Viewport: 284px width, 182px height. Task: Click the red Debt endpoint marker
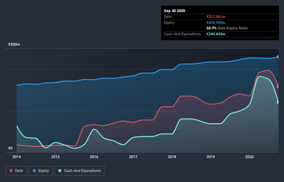278,87
